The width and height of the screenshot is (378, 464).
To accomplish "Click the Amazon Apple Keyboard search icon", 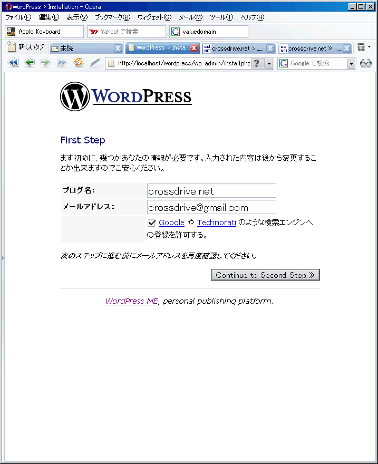I will click(11, 32).
